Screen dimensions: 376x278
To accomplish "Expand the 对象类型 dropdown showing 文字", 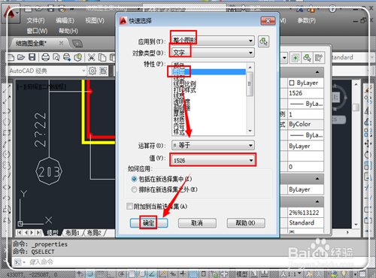I will [213, 53].
